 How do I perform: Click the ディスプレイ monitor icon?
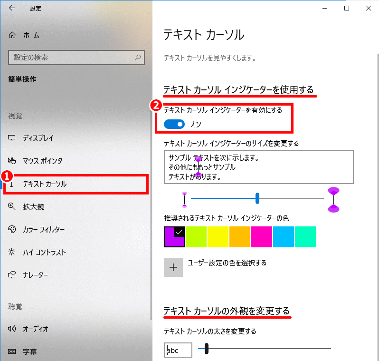pyautogui.click(x=11, y=138)
